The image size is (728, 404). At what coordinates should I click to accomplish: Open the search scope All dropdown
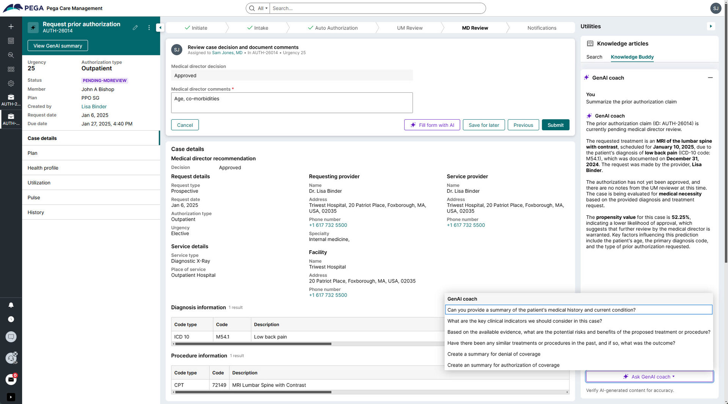click(262, 8)
